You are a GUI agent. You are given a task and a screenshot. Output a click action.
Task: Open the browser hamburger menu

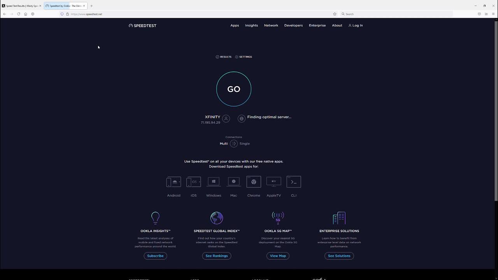pos(493,14)
